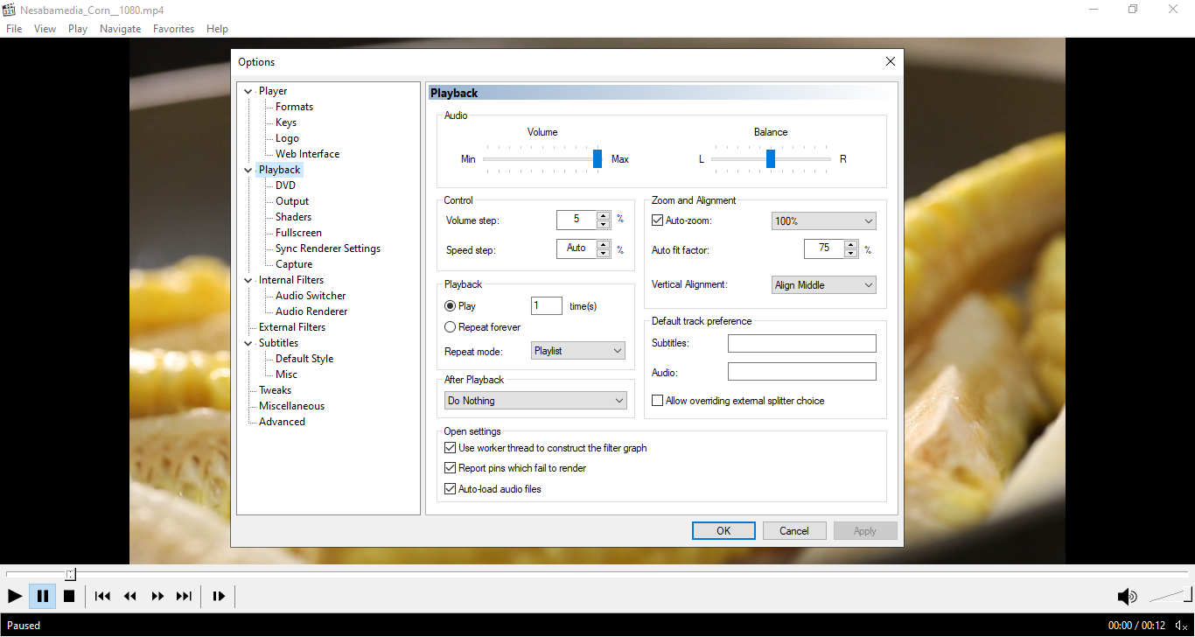1195x637 pixels.
Task: Click the rewind (decrease speed) icon
Action: (130, 596)
